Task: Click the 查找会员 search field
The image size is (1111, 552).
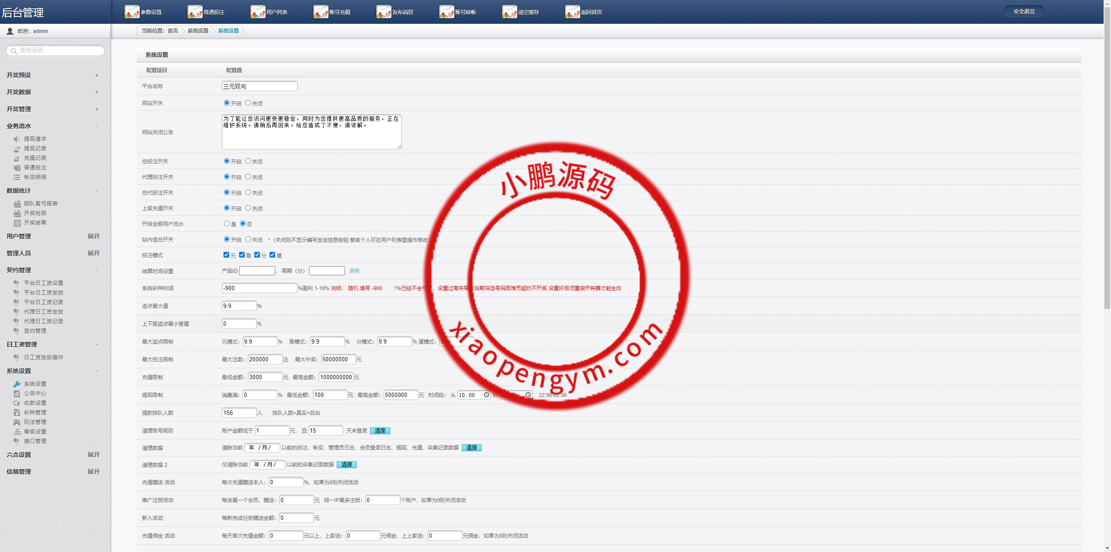Action: coord(56,50)
